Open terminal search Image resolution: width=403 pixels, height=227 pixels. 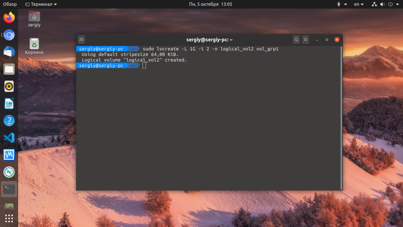296,40
